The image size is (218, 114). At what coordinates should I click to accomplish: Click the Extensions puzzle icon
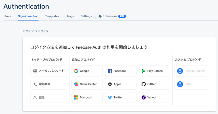pyautogui.click(x=100, y=16)
